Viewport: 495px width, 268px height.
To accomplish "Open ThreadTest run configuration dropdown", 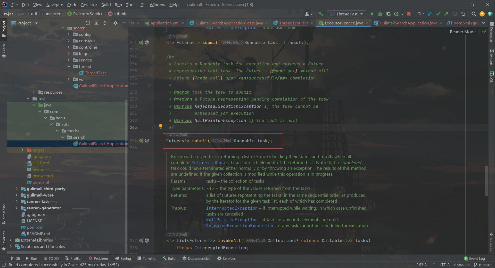I will [x=347, y=14].
